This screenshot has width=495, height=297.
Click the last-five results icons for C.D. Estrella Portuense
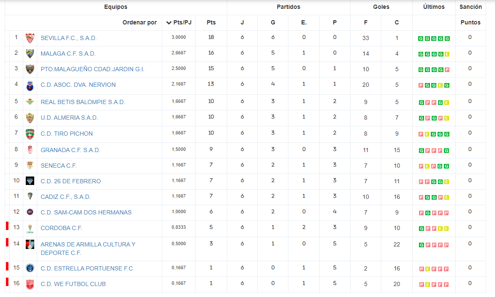click(434, 269)
